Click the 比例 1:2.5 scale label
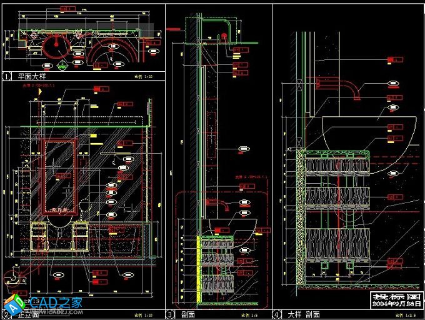The image size is (425, 320). [403, 314]
